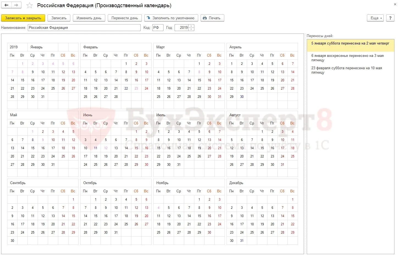
Task: Select October 31 in the calendar
Action: (116, 232)
